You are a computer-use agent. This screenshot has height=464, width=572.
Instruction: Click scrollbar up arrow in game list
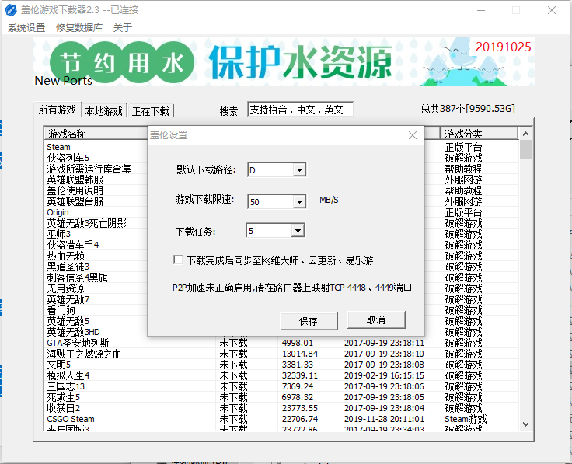click(525, 134)
